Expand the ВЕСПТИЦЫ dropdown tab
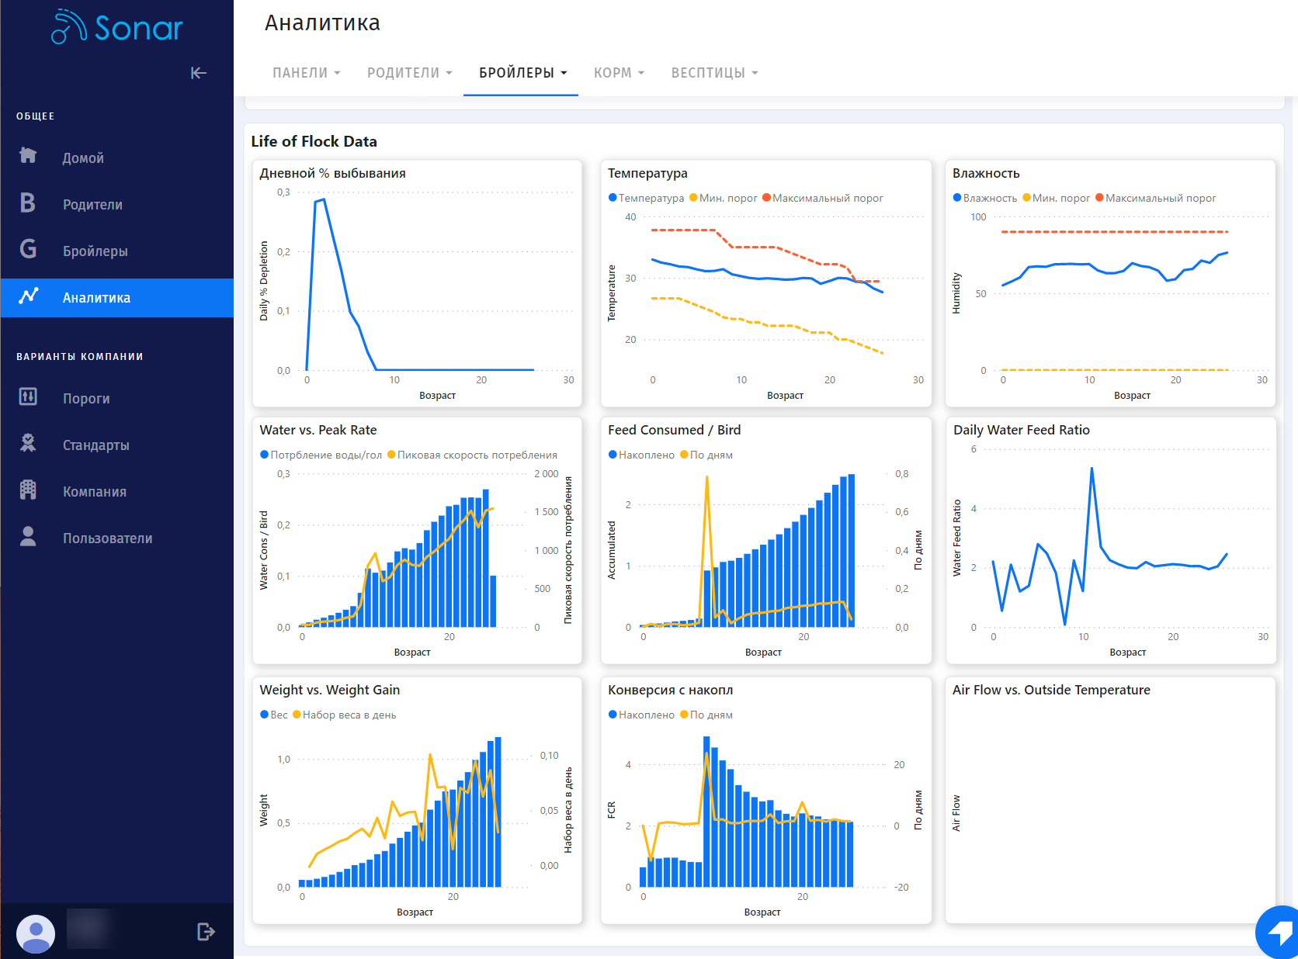 (714, 73)
